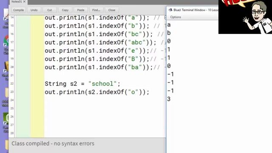This screenshot has height=153, width=272.
Task: Click the cartoon avatar overlay thumbnail
Action: pos(245,17)
